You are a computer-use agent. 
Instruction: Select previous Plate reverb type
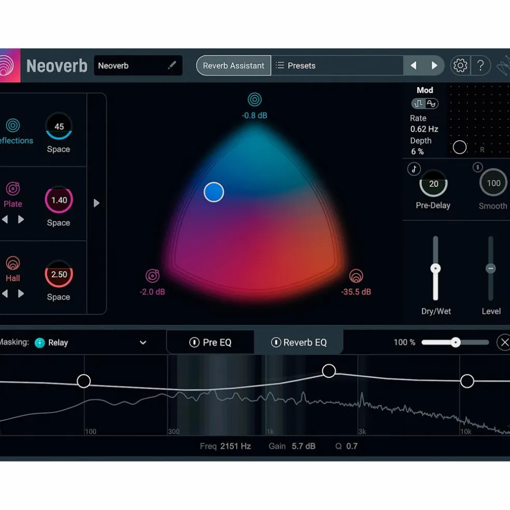point(5,219)
